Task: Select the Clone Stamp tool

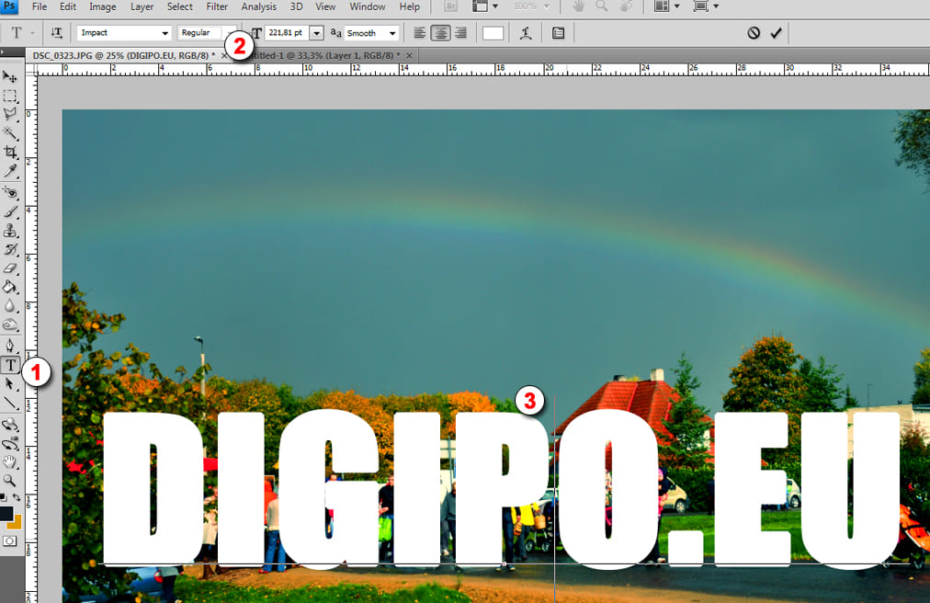Action: click(10, 231)
